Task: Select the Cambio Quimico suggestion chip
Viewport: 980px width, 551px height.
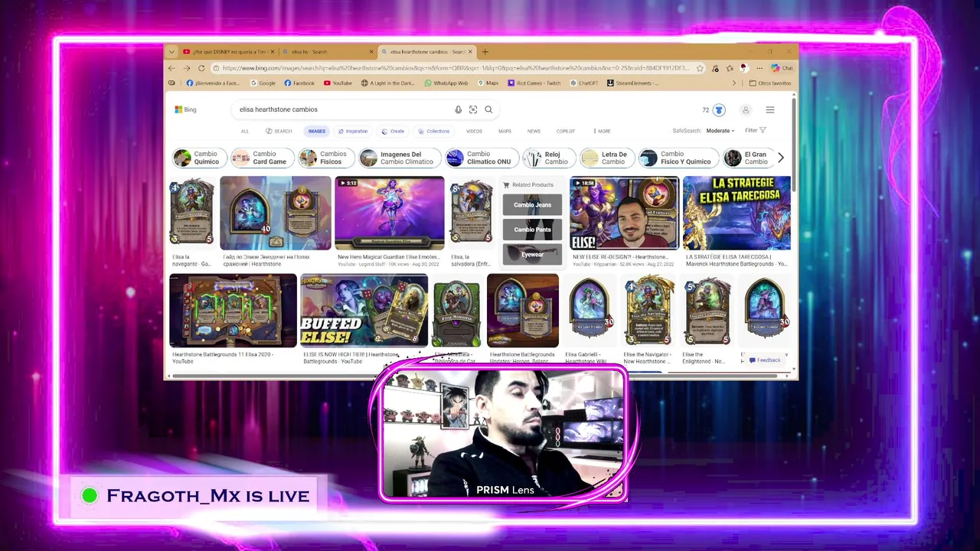Action: tap(198, 158)
